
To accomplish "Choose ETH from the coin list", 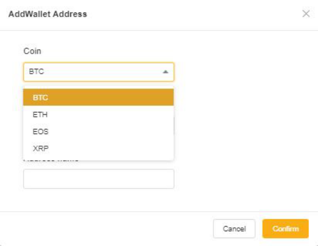I will coord(98,115).
